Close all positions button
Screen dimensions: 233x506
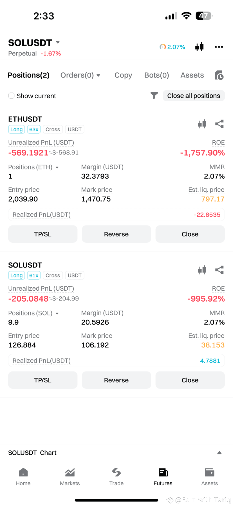[194, 96]
